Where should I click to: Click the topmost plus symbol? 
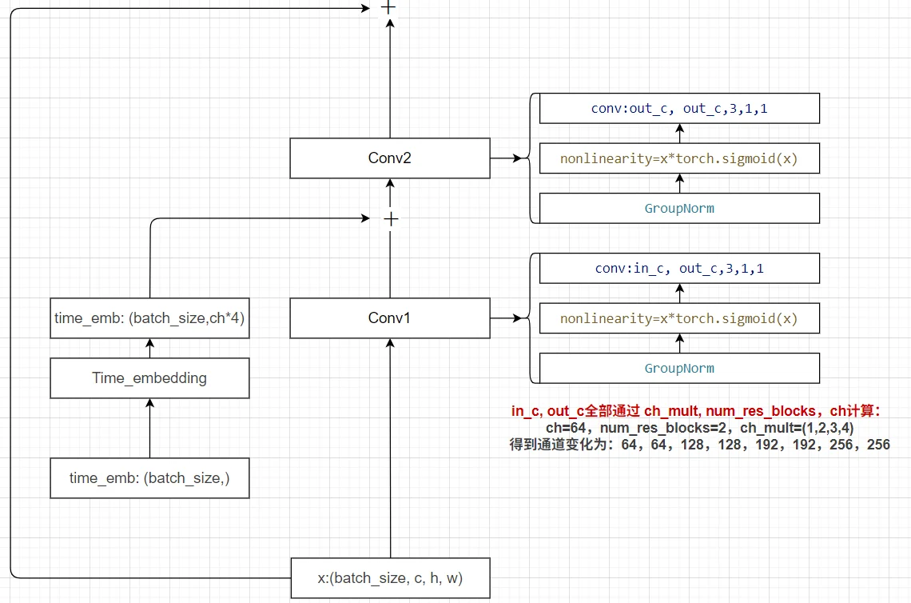click(388, 7)
